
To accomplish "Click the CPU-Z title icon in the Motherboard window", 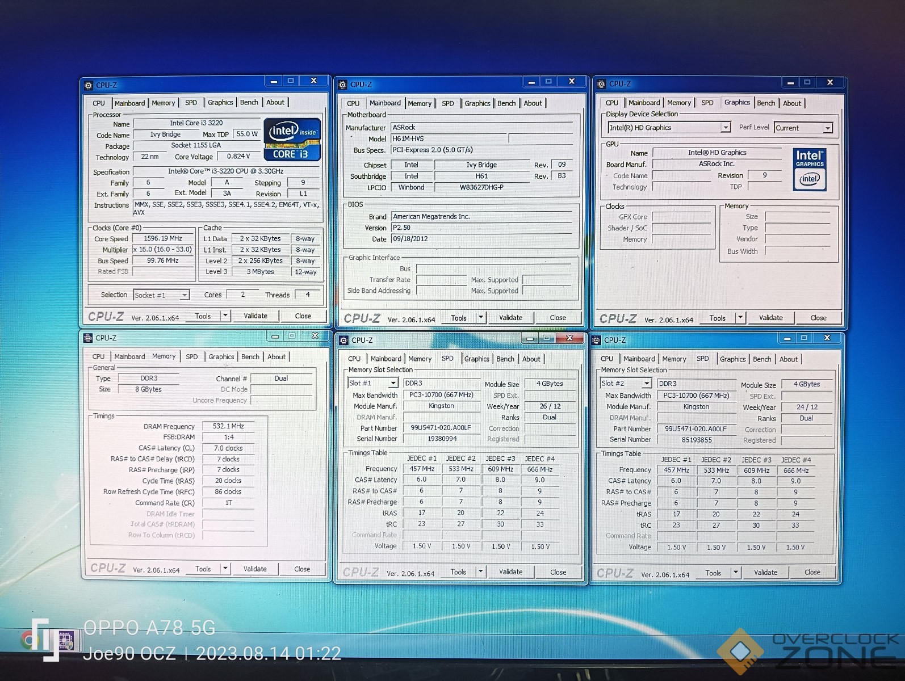I will pyautogui.click(x=342, y=85).
